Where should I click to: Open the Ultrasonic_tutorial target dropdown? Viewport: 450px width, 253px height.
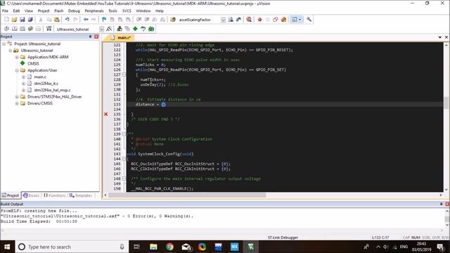pos(101,30)
